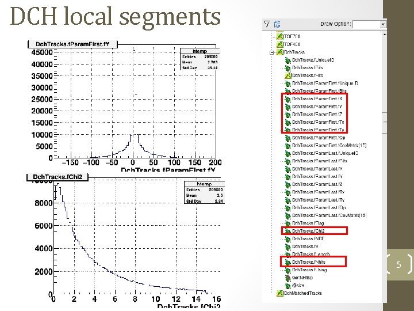Click leaf icon of DchTracks.fParamLast.fZ
Screen dimensions: 414x311
pos(288,185)
